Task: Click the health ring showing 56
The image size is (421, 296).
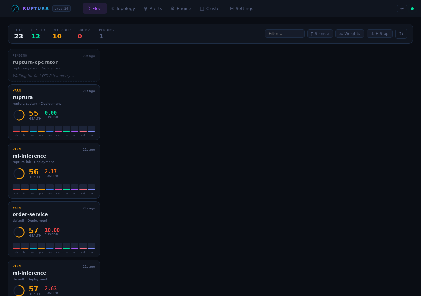Action: 19,174
